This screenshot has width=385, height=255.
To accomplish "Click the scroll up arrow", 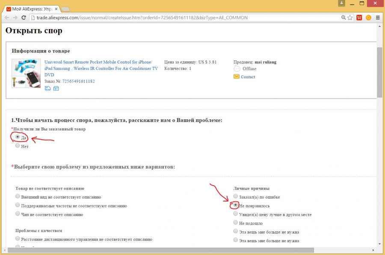I will coord(379,26).
